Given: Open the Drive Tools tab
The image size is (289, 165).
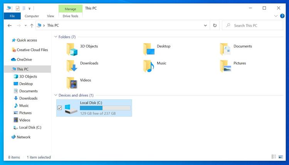Looking at the screenshot, I should click(71, 16).
